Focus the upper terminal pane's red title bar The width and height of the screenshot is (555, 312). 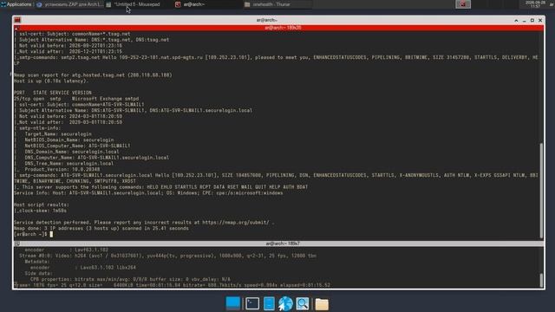tap(283, 28)
